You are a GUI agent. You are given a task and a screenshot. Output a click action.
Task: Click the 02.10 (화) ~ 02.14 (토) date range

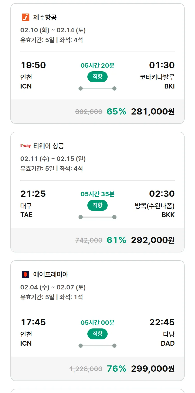pyautogui.click(x=53, y=30)
